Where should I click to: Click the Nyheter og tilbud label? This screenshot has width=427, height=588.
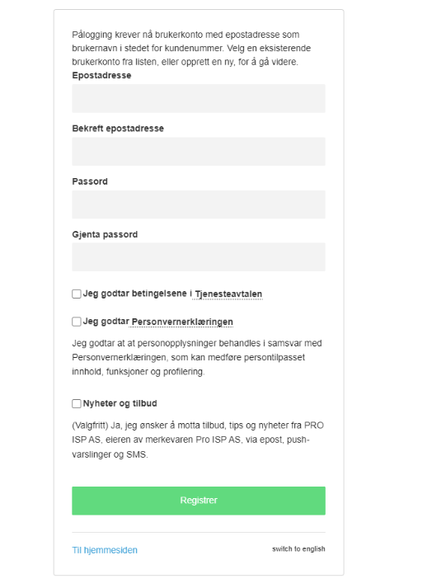tap(120, 403)
